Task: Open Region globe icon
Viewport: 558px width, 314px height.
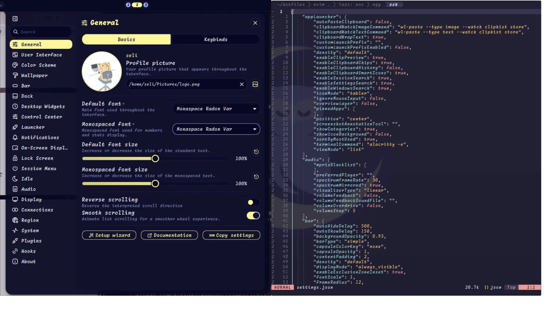Action: (15, 220)
